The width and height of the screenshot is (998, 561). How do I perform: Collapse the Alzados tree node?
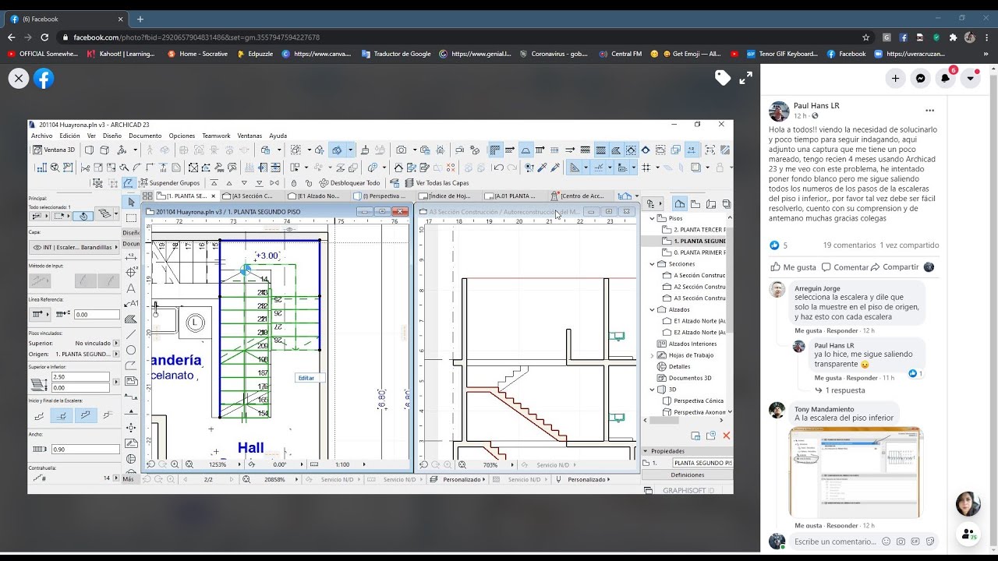[653, 309]
